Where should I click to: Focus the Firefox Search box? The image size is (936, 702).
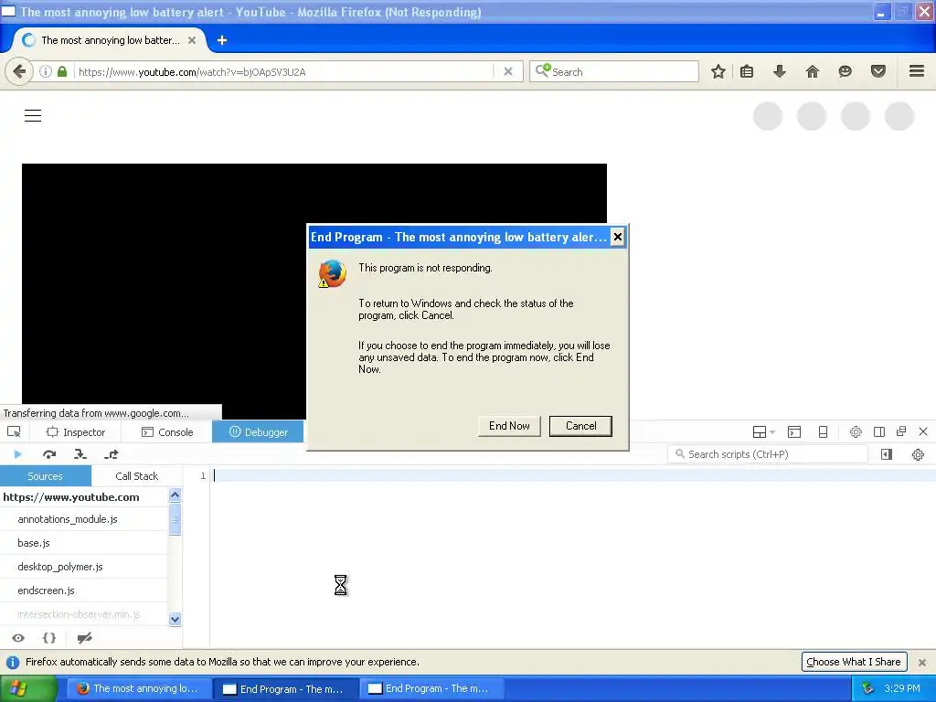pyautogui.click(x=613, y=71)
